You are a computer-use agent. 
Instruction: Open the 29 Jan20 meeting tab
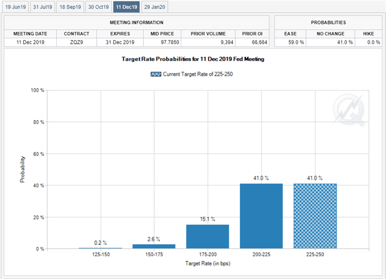pyautogui.click(x=154, y=7)
